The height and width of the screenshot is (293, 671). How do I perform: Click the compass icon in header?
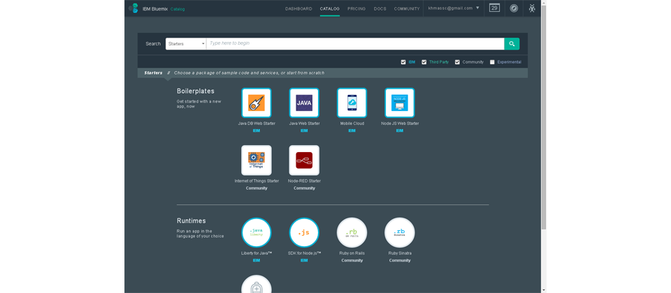click(x=514, y=8)
